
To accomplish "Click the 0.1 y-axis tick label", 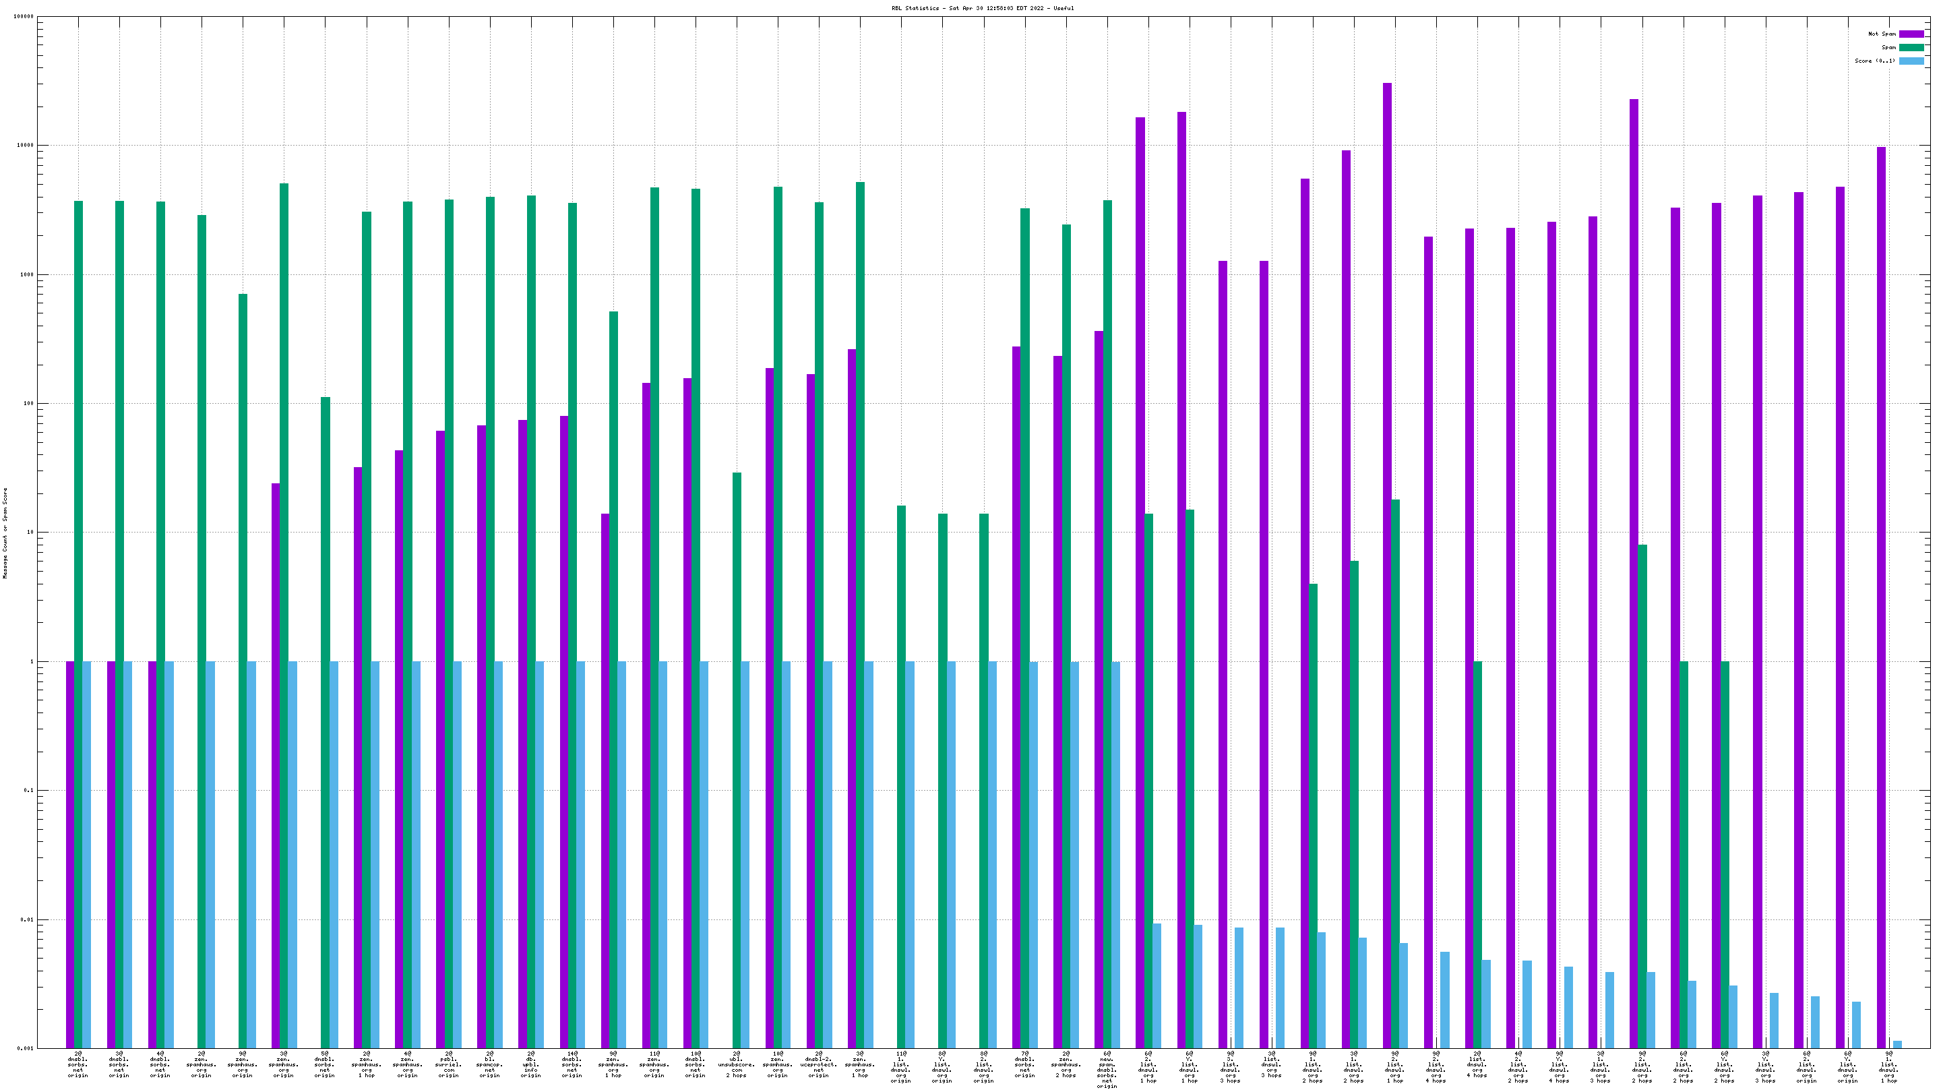I will pos(28,791).
